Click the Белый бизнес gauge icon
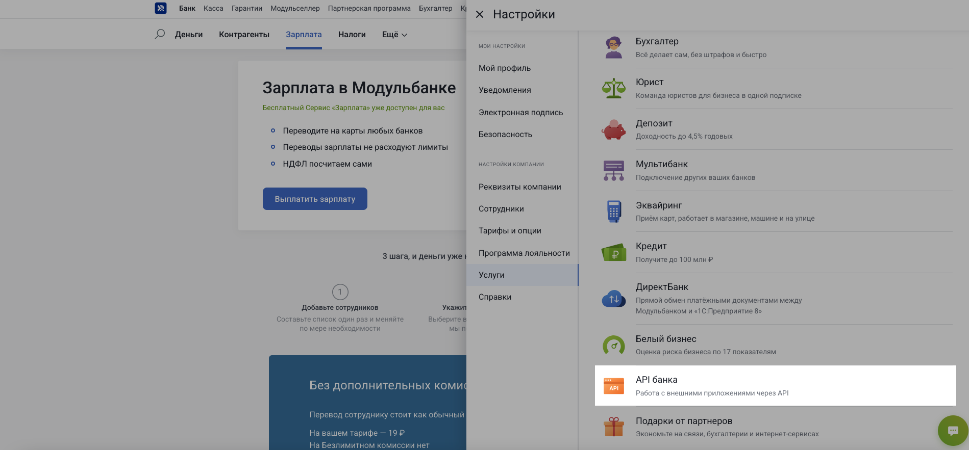The height and width of the screenshot is (450, 969). pyautogui.click(x=614, y=345)
